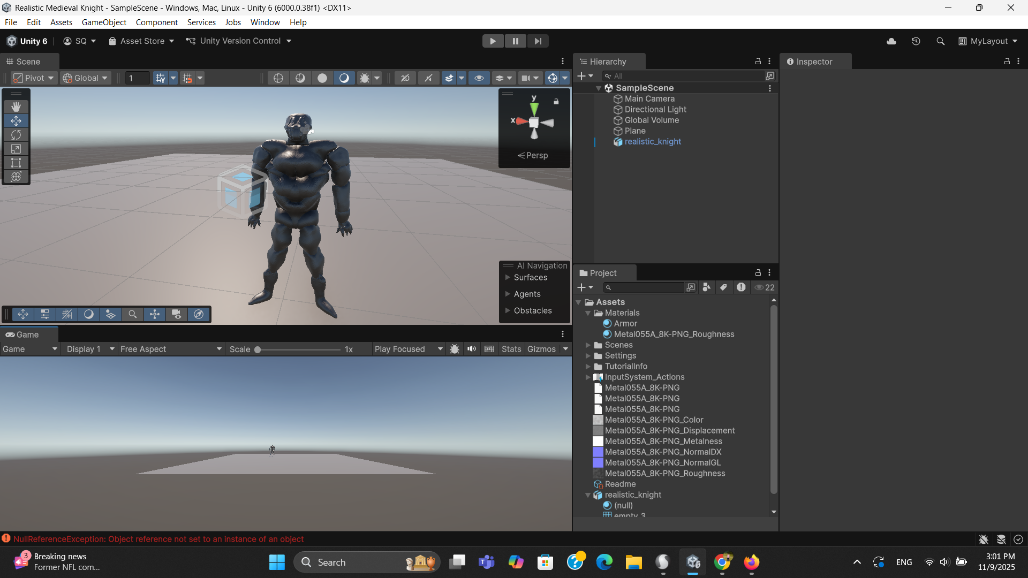Toggle hidden packages visibility count in Project
Image resolution: width=1028 pixels, height=578 pixels.
point(765,287)
